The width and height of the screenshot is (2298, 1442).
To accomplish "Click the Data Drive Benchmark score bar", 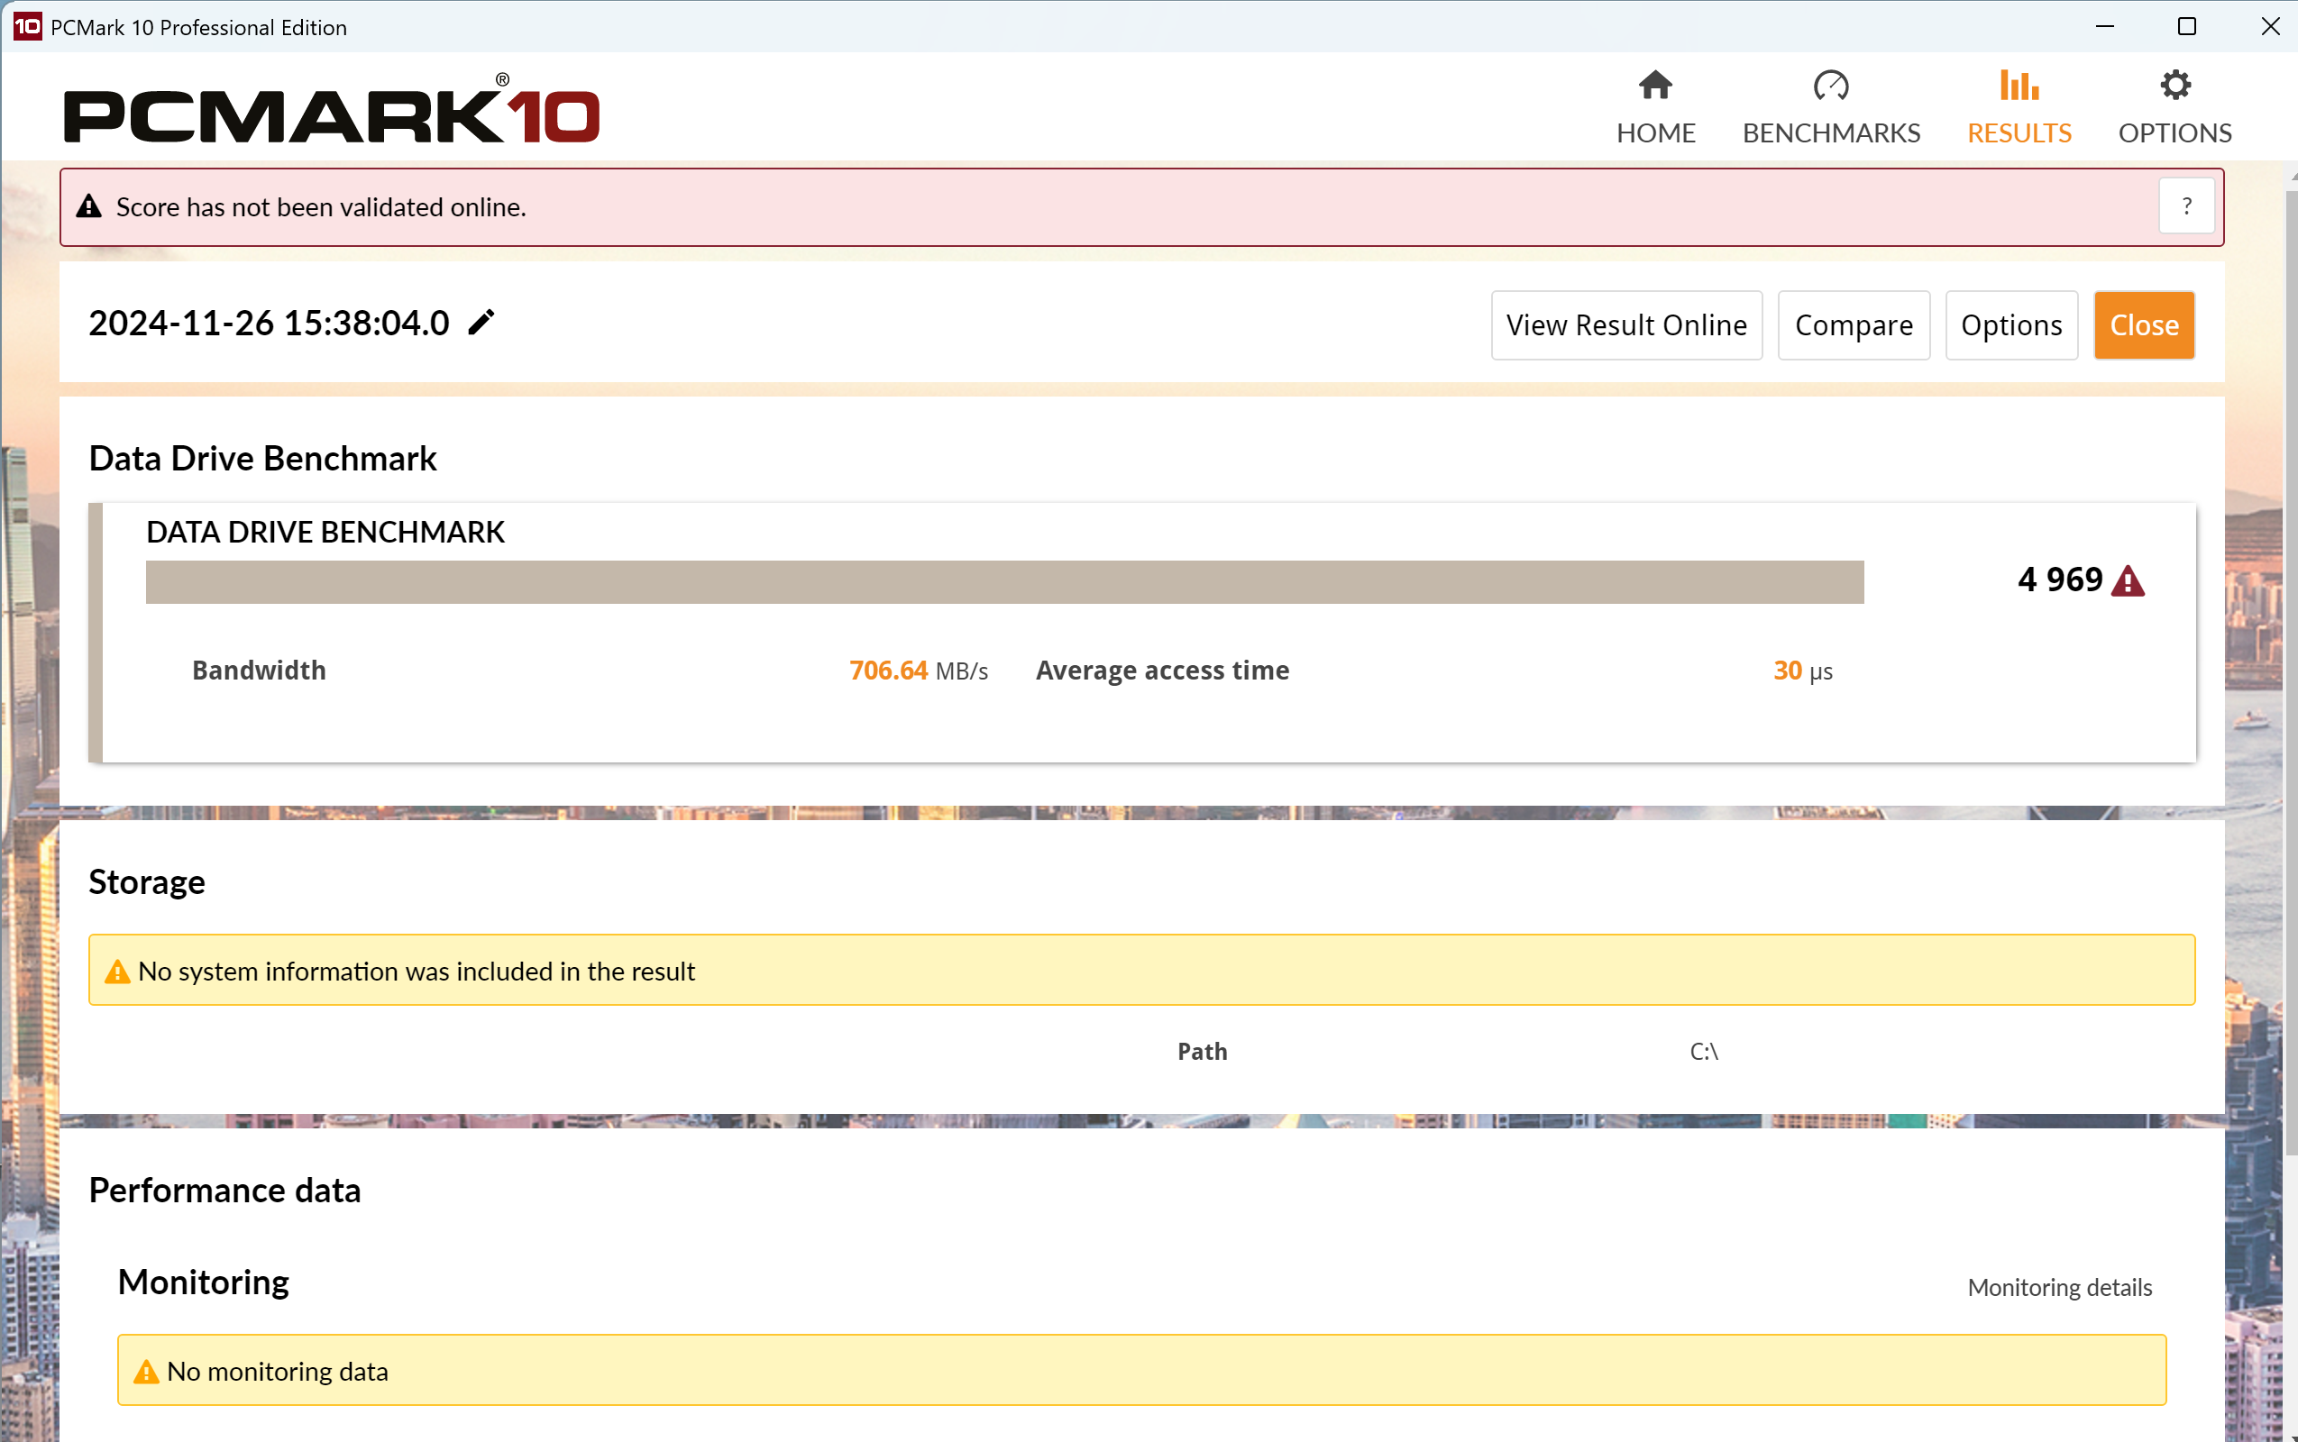I will [1003, 582].
